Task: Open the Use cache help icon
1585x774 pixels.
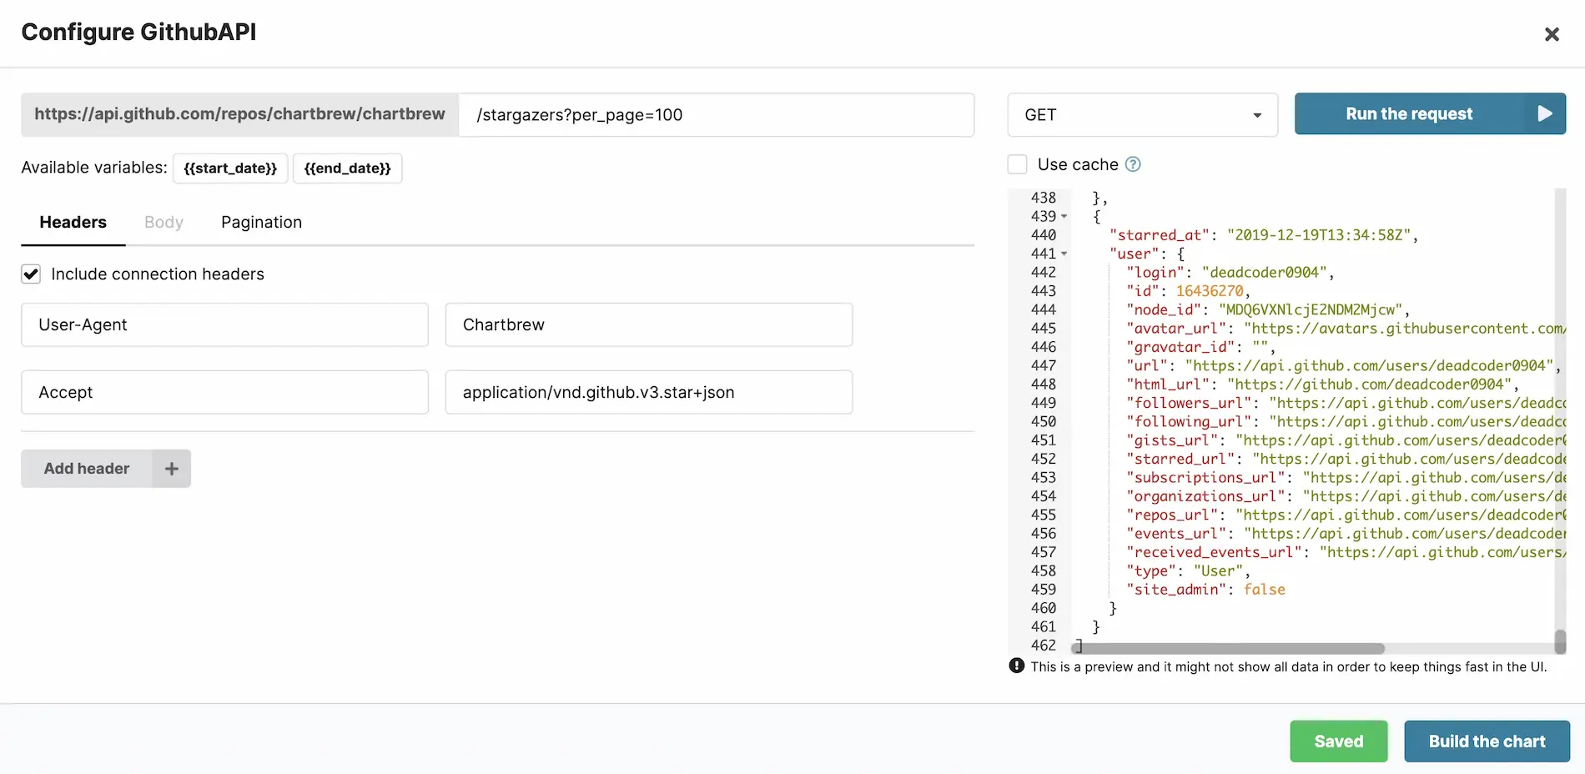Action: [1133, 164]
